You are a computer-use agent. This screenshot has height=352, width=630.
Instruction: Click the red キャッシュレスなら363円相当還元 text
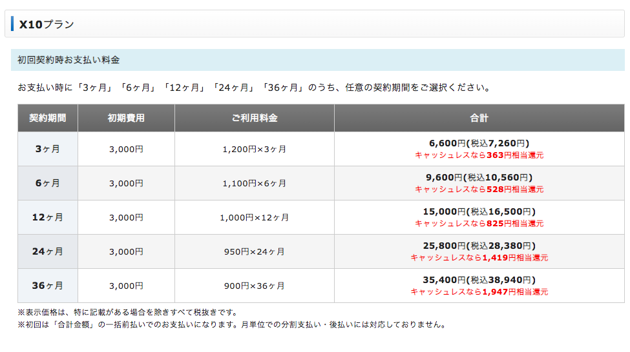coord(479,155)
